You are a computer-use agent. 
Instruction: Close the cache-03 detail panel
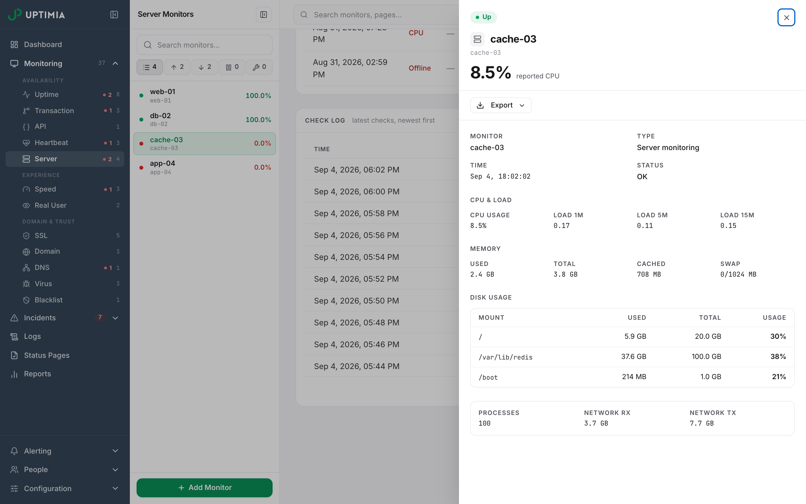(786, 17)
